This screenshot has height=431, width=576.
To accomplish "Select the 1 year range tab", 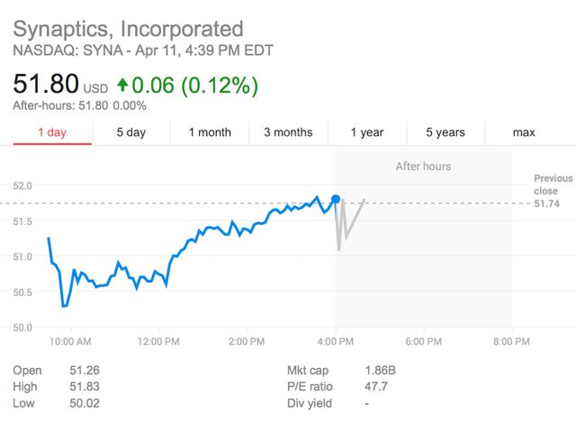I will point(367,132).
